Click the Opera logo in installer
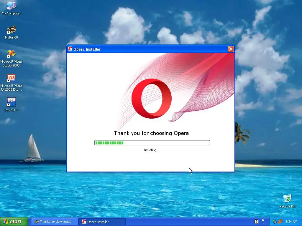The height and width of the screenshot is (226, 302). tap(152, 98)
